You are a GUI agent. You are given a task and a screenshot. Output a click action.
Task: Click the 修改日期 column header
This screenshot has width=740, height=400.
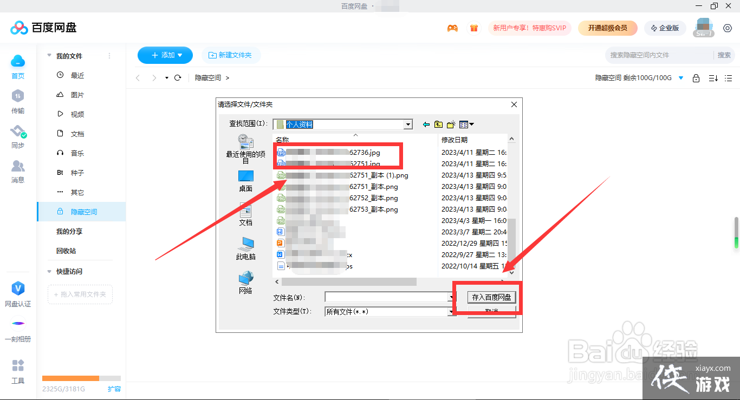point(455,140)
